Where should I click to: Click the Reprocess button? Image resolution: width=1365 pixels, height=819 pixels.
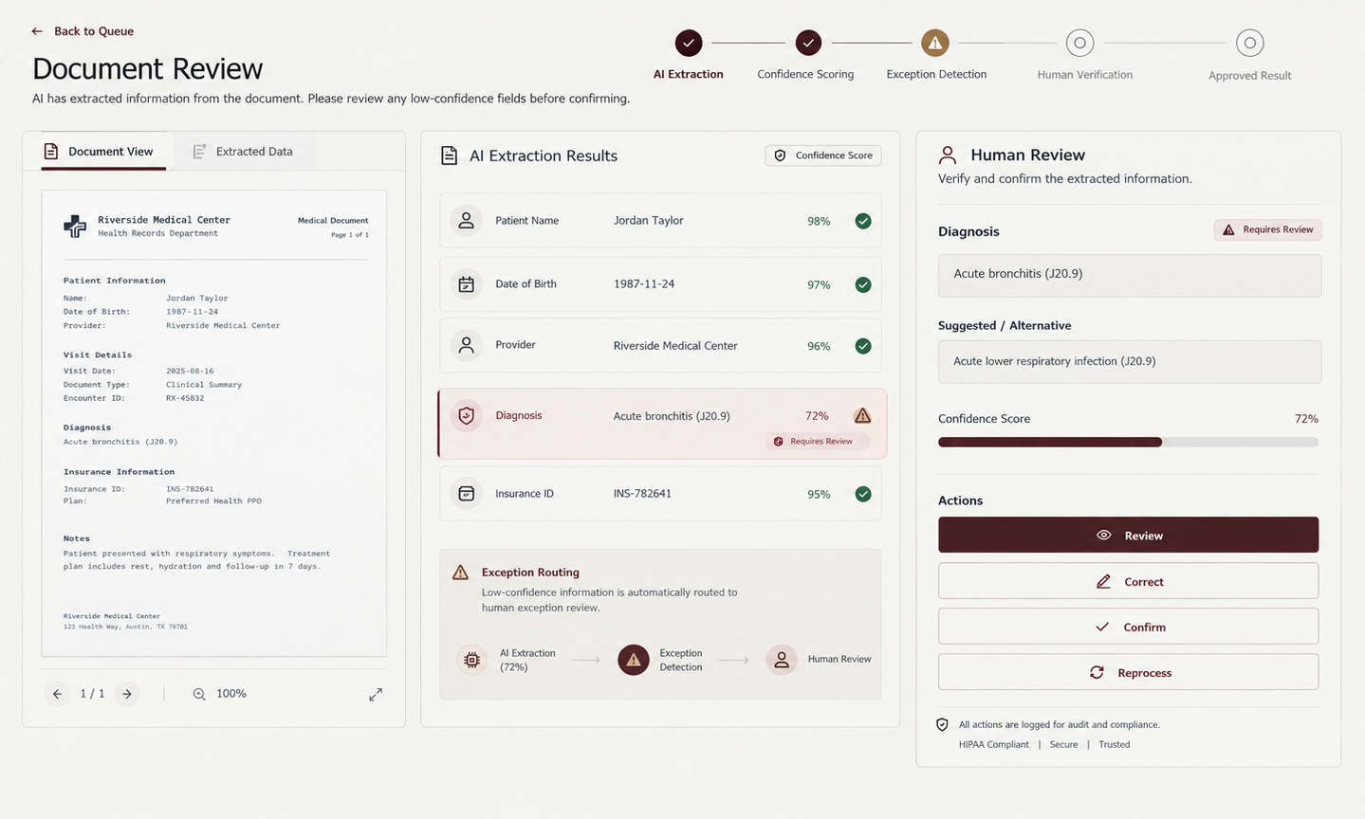point(1128,672)
